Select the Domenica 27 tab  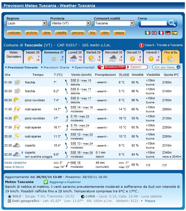tap(54, 57)
